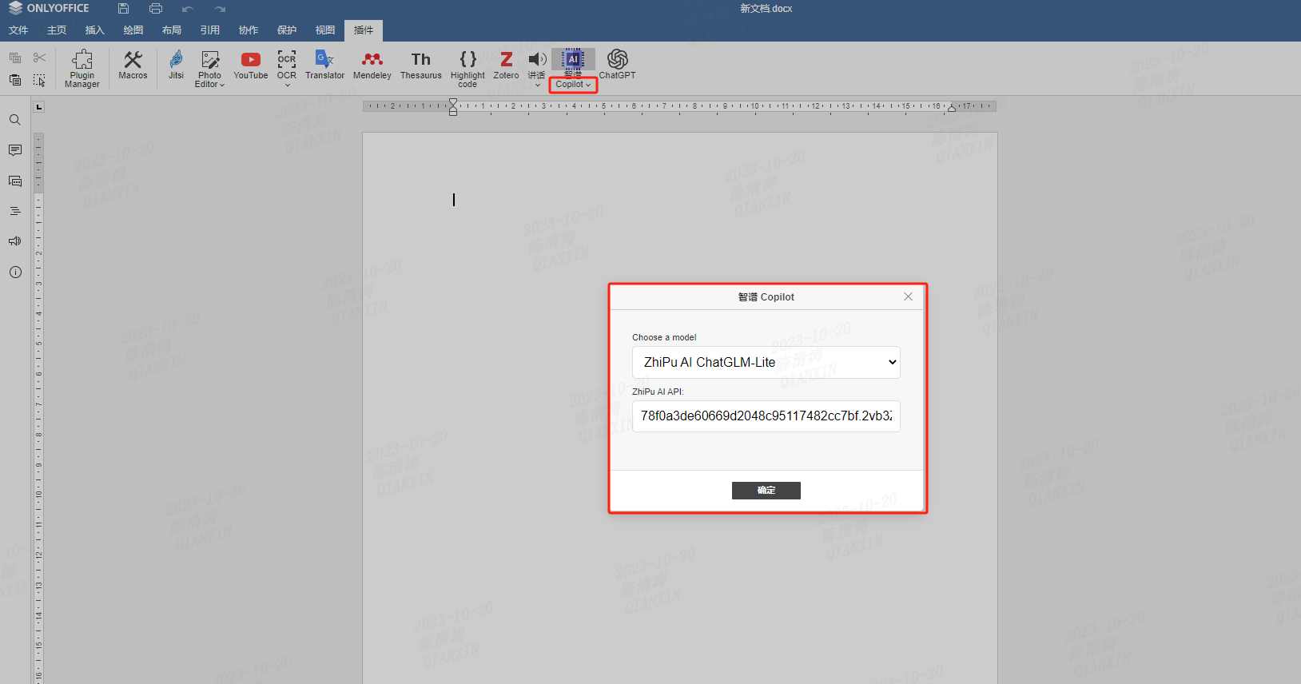Open the chat panel in left sidebar

(15, 181)
